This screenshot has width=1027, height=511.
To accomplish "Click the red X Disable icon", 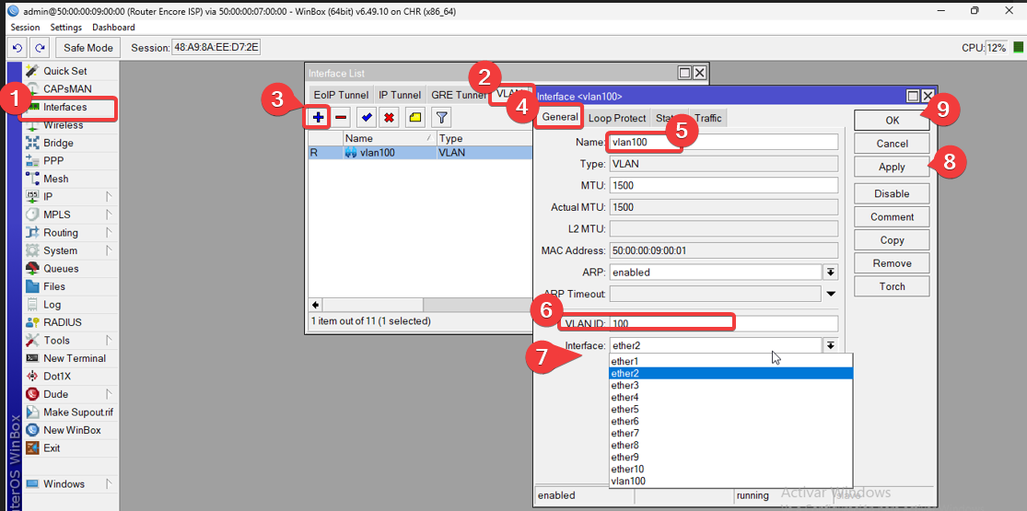I will [389, 118].
